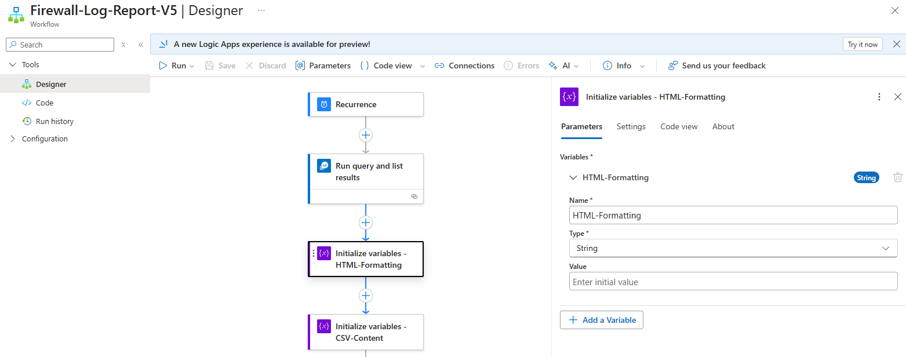Add step with plus below Recurrence
906x357 pixels.
pyautogui.click(x=366, y=135)
